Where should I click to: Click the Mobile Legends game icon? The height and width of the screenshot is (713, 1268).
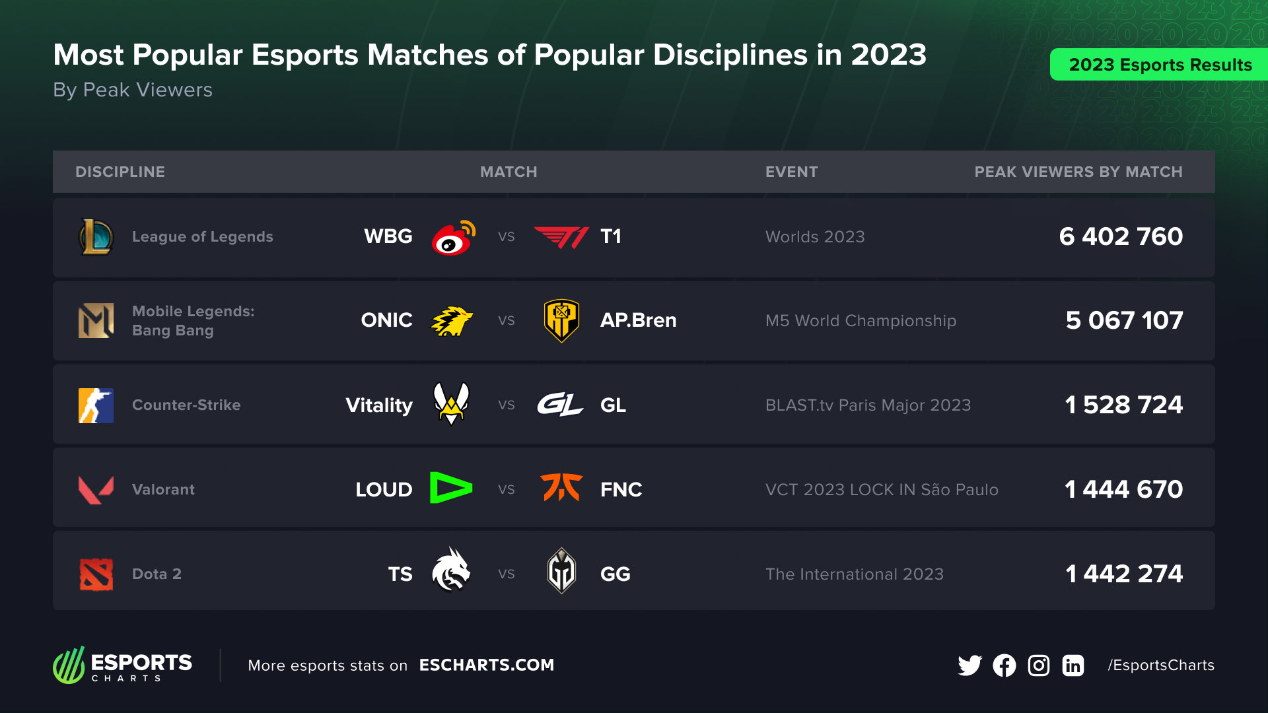point(96,321)
